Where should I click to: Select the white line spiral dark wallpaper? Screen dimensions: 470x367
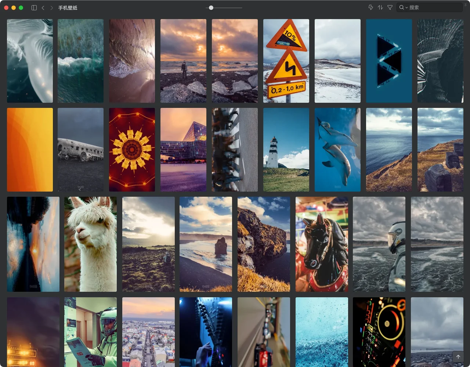pyautogui.click(x=440, y=61)
